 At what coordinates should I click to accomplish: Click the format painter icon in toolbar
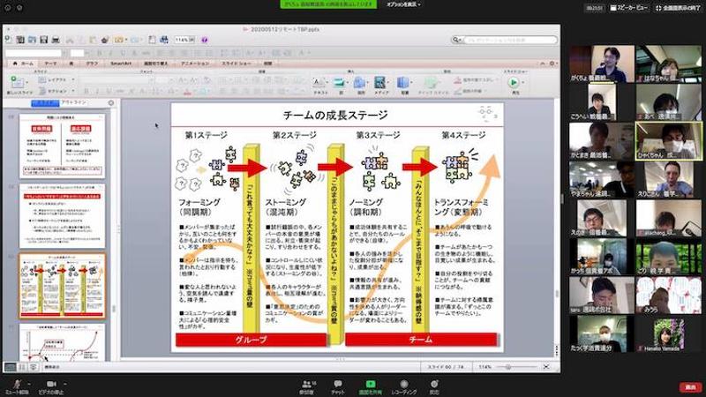tap(105, 40)
